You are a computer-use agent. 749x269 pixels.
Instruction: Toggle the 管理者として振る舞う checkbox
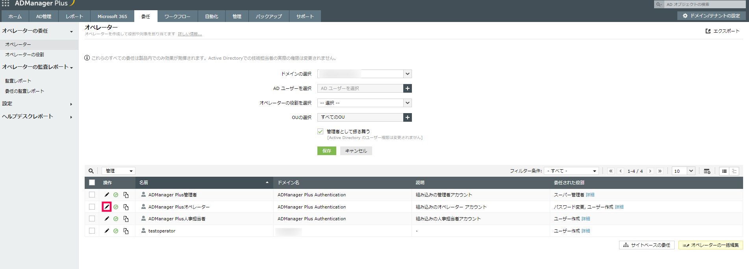coord(320,132)
